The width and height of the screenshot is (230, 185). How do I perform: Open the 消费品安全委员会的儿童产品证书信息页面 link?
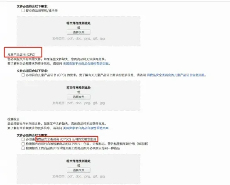pyautogui.click(x=176, y=75)
